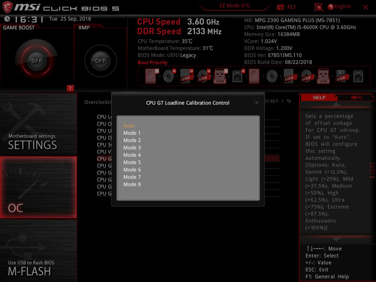The width and height of the screenshot is (376, 282).
Task: Click the bottom grip handle of help panel
Action: (x=336, y=239)
